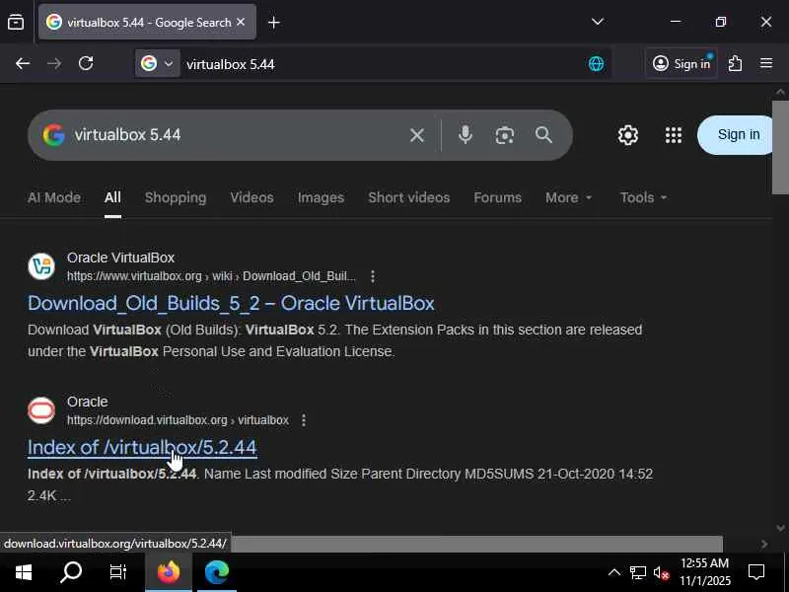
Task: Open a new browser tab
Action: (274, 22)
